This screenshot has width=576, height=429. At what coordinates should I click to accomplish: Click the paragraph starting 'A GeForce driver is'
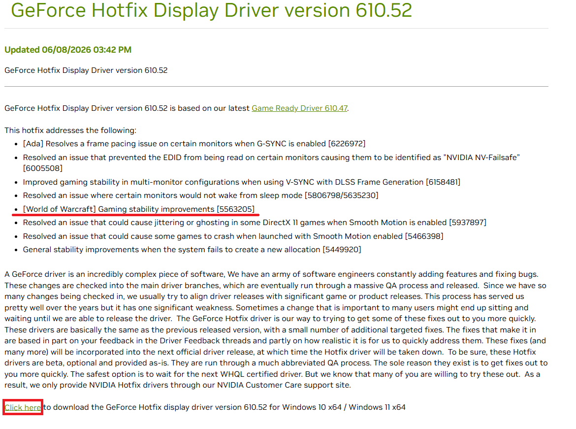(276, 330)
